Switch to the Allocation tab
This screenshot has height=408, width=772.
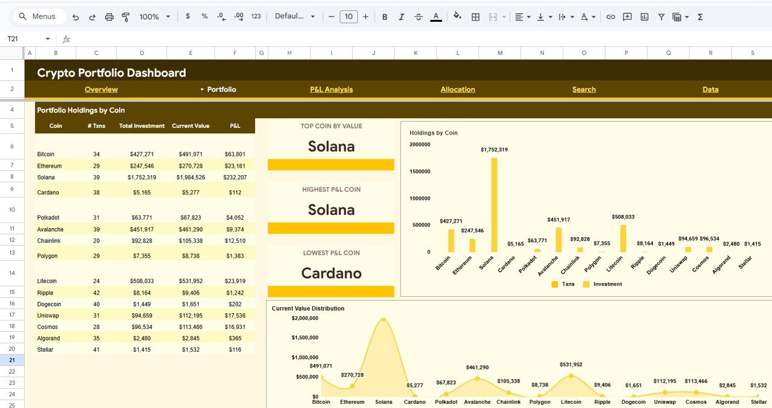click(x=458, y=89)
